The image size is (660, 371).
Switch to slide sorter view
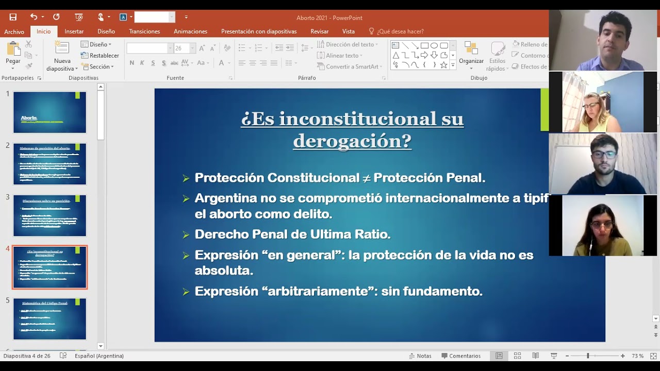click(x=517, y=356)
